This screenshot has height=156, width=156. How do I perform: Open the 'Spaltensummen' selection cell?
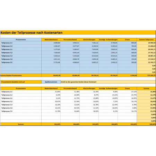click(x=51, y=82)
